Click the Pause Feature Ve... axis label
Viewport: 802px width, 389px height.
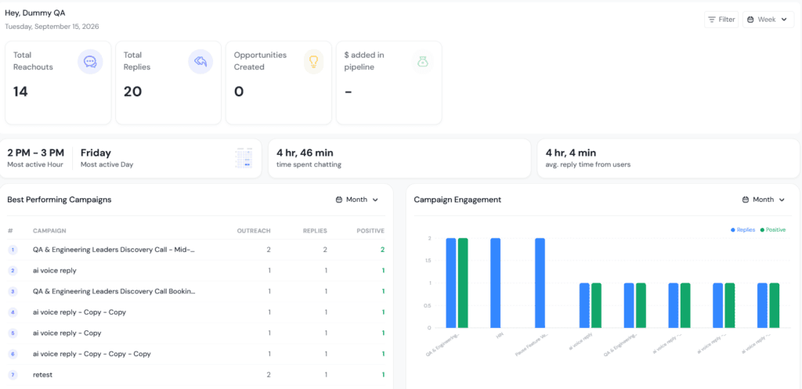click(x=533, y=346)
